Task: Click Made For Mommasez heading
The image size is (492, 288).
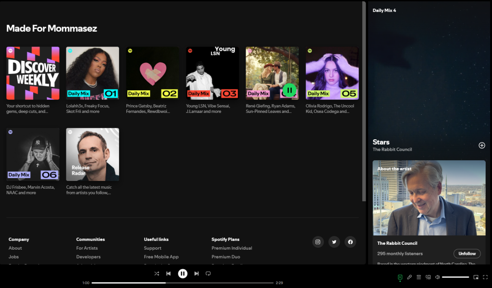Action: click(52, 28)
